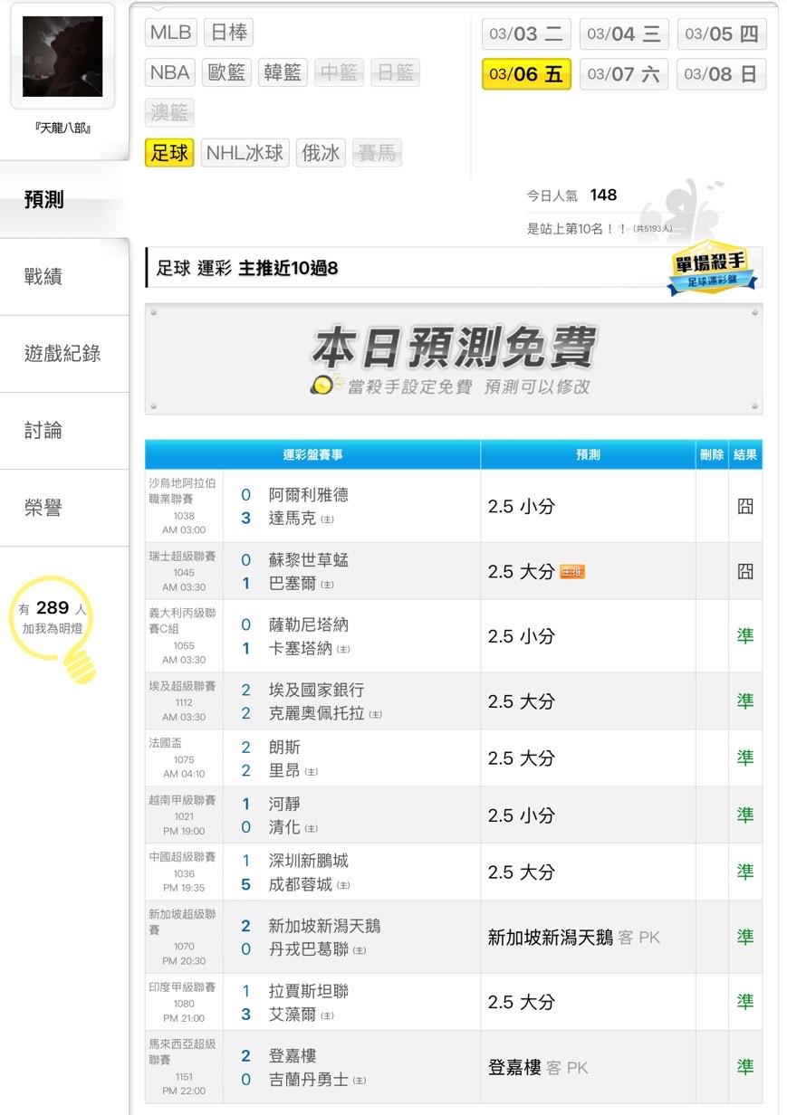The width and height of the screenshot is (787, 1115).
Task: Click the 囧 result for 巴塞爾 match
Action: pos(745,572)
